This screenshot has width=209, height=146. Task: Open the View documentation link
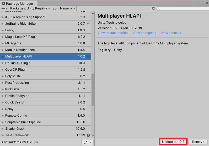[113, 33]
